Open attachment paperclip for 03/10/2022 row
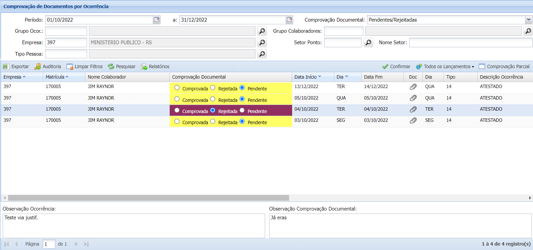533x250 pixels. [413, 120]
